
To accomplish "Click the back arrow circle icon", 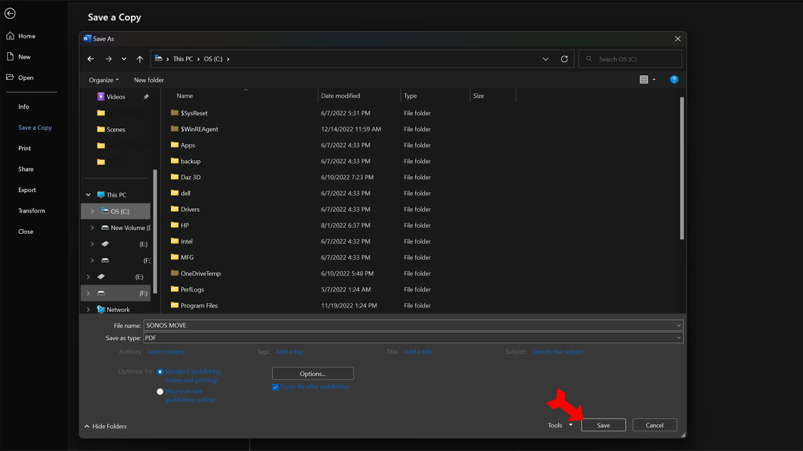I will tap(10, 14).
